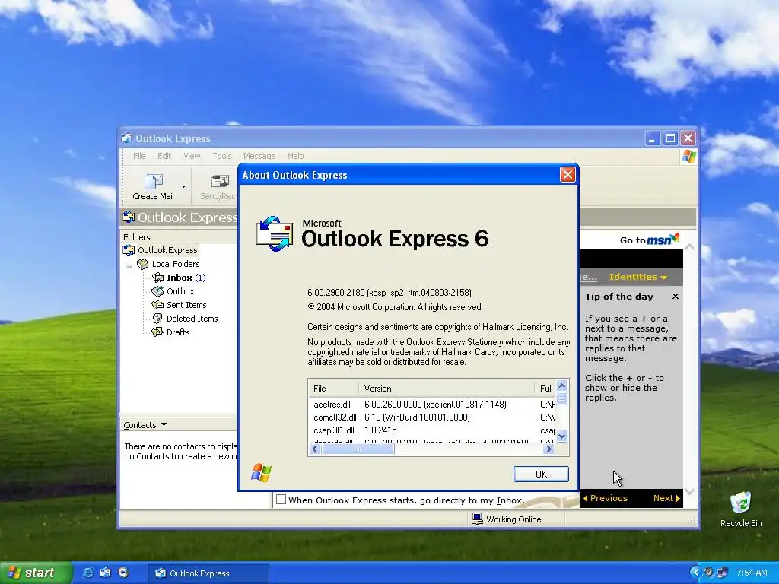Click the Send/Recv toolbar icon

point(220,181)
